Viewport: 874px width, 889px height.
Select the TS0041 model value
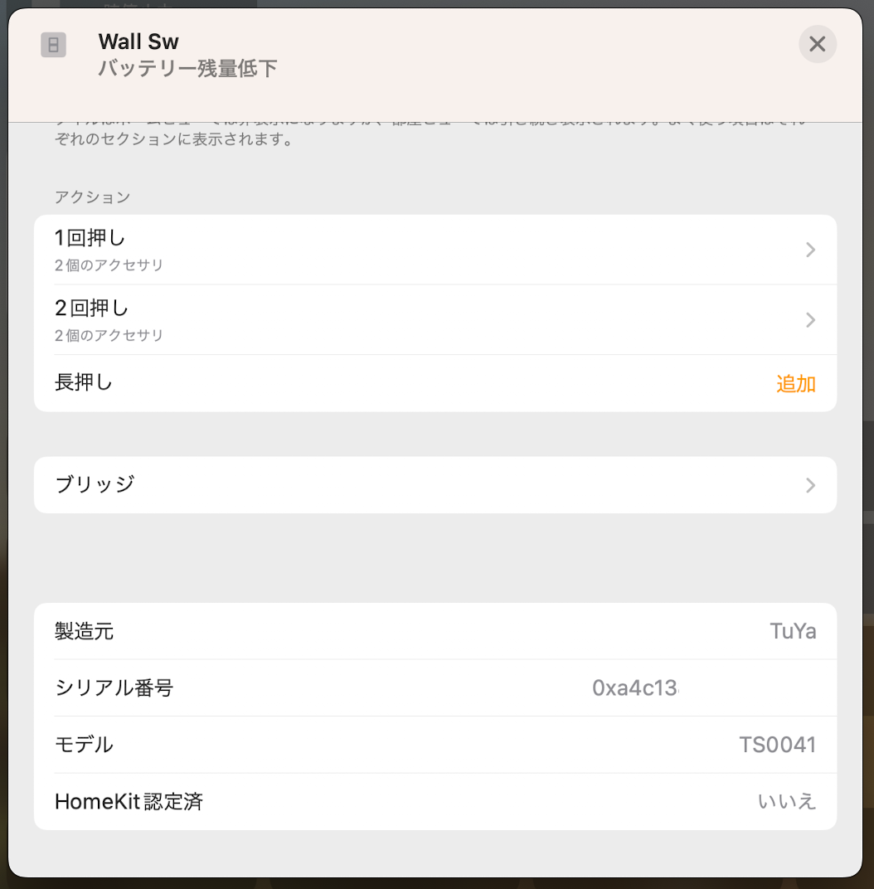(777, 745)
